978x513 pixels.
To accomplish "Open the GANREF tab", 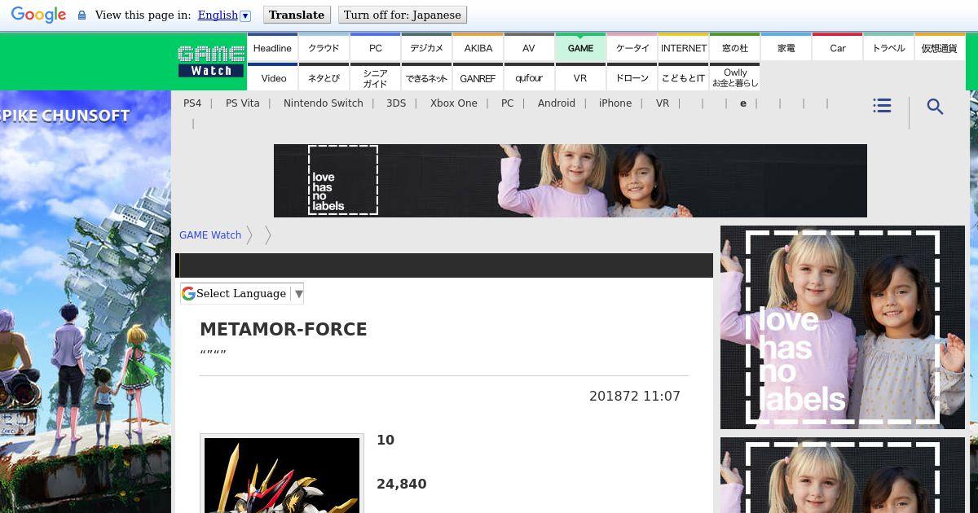I will click(x=478, y=77).
